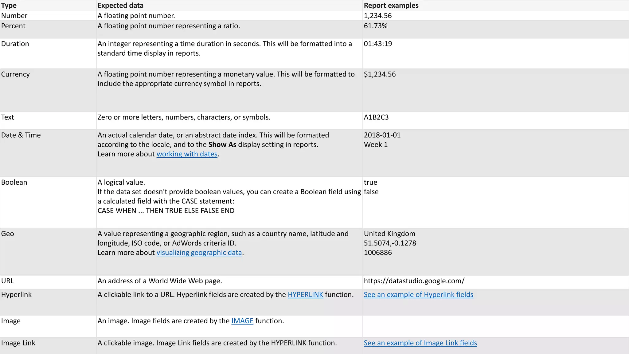Click the datastudio.google.com URL example
Viewport: 629px width, 354px height.
coord(414,281)
